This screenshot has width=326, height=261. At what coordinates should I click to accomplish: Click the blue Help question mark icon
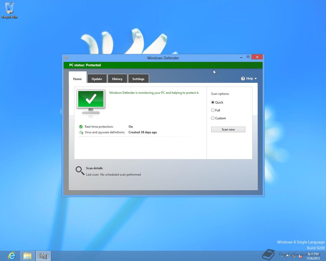243,79
